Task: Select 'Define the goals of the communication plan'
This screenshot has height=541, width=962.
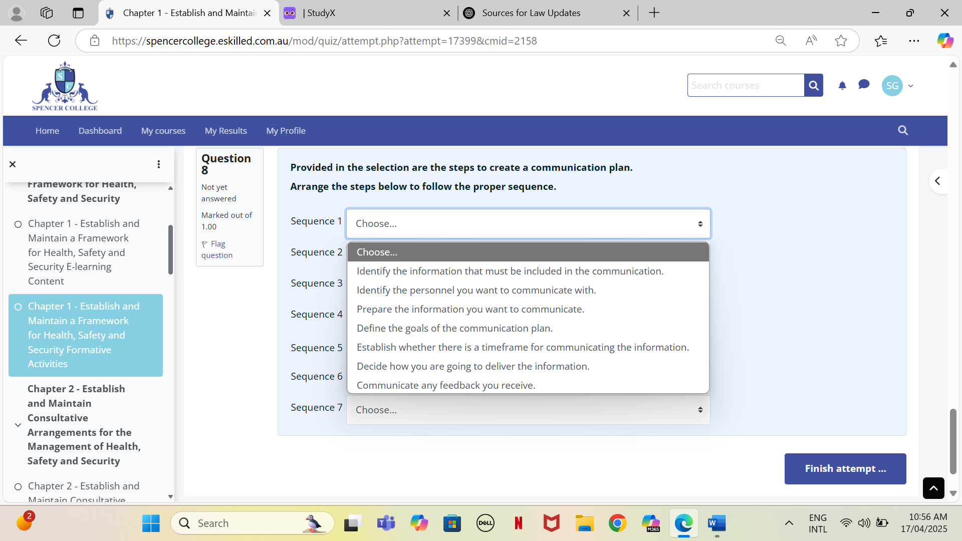Action: (454, 328)
